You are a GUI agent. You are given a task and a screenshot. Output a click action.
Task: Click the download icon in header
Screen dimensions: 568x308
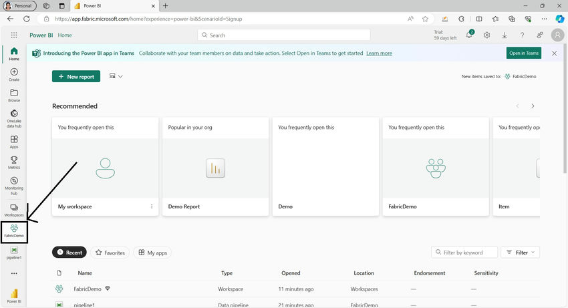[x=505, y=35]
